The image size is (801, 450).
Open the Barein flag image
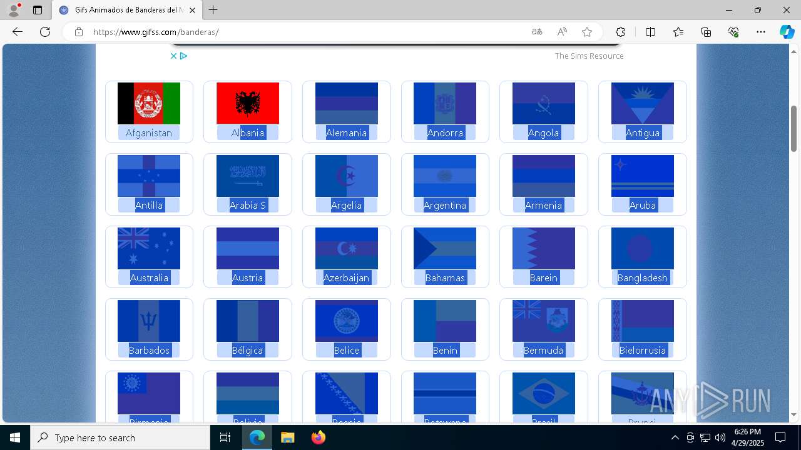544,249
